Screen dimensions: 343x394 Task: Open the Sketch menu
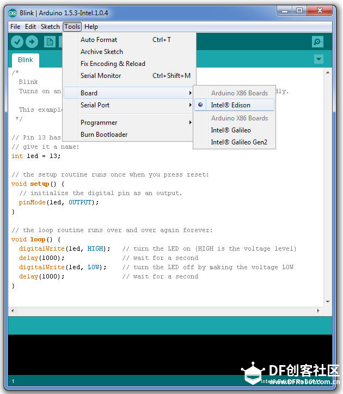pos(50,27)
